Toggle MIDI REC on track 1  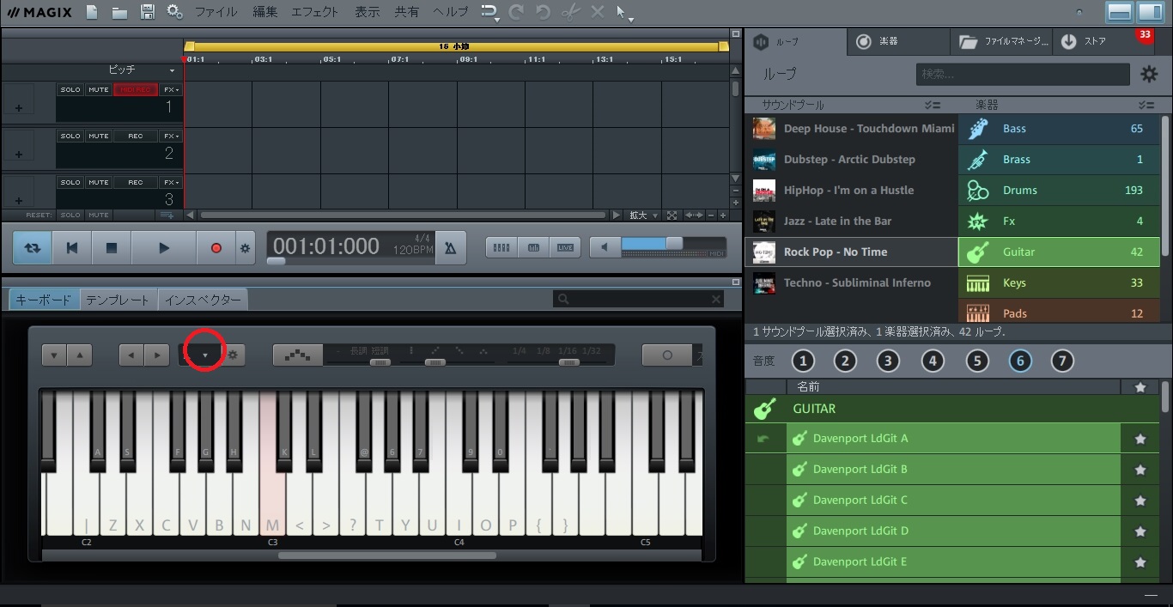point(136,90)
